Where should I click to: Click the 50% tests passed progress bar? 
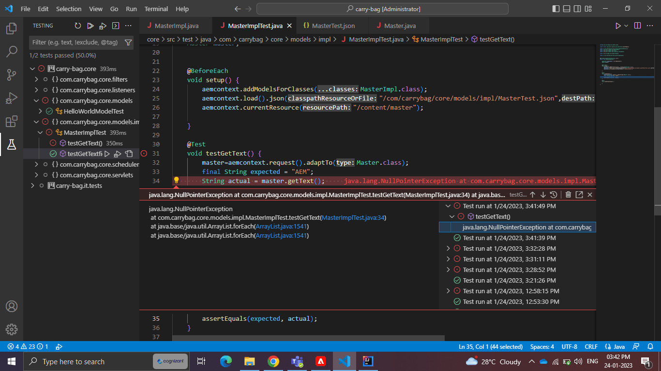click(x=56, y=55)
